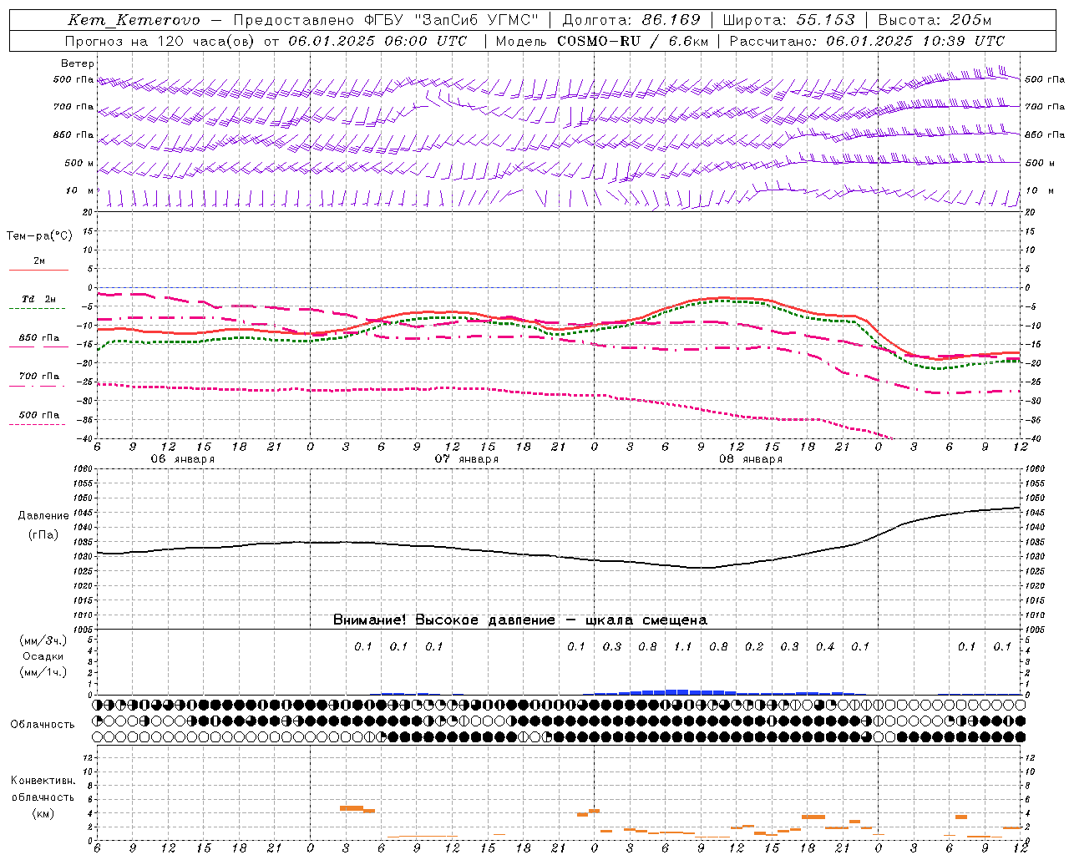Click 'Рассчитано: 06.01.2025 10:39 UTC' timestamp
1069x855 pixels.
coord(867,41)
